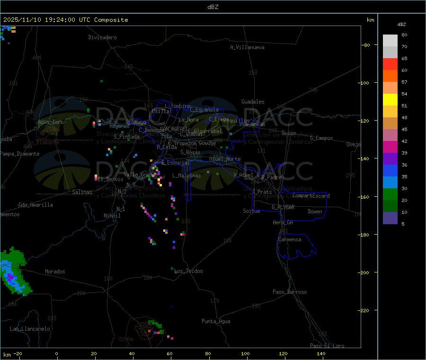426x360 pixels.
Task: Select the purple 36-39 dBZ legend swatch
Action: (x=390, y=159)
